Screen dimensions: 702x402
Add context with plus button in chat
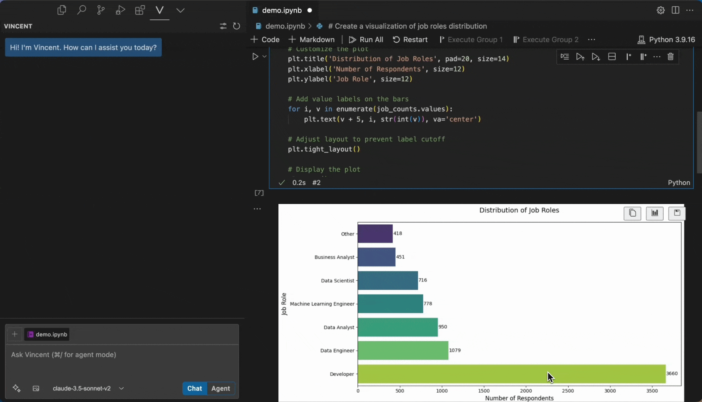[15, 334]
